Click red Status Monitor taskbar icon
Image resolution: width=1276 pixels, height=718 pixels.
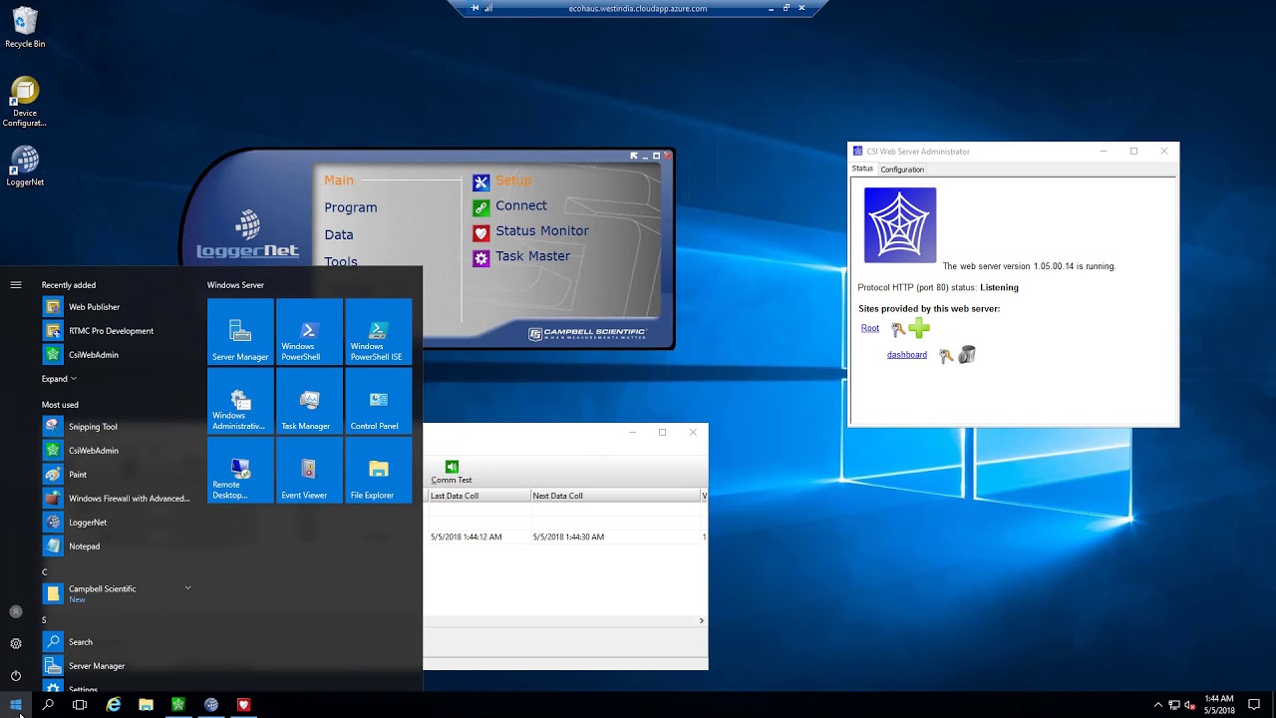pyautogui.click(x=243, y=704)
